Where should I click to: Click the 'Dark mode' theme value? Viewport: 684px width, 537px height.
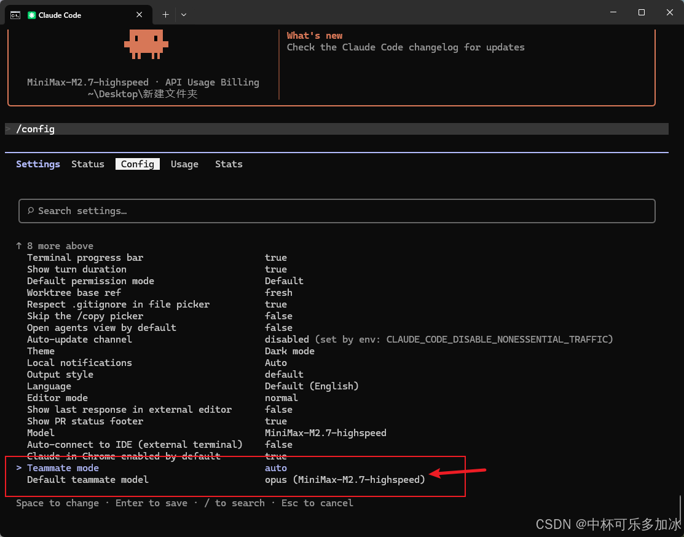(x=289, y=351)
